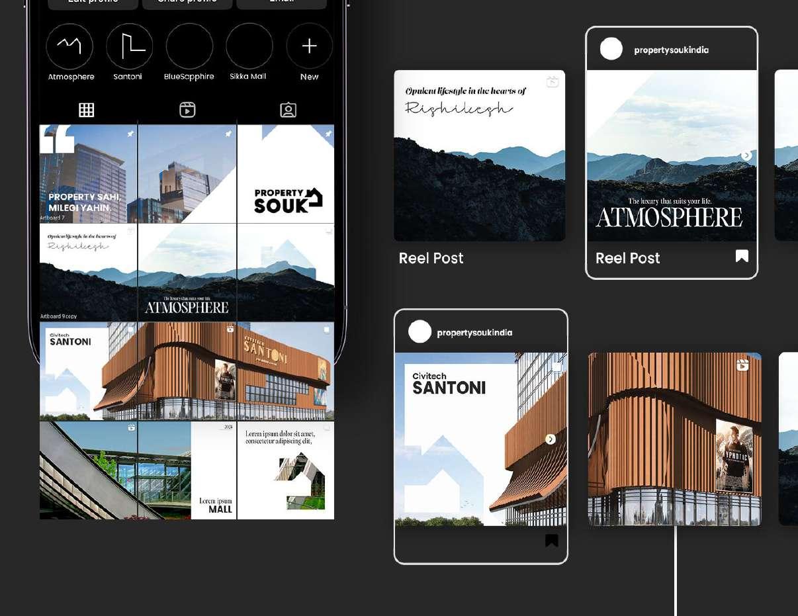Open the glass building triangle grid post
The height and width of the screenshot is (616, 798).
coord(187,174)
